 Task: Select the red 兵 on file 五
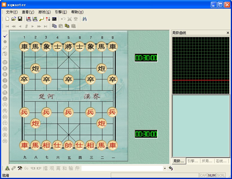point(68,112)
